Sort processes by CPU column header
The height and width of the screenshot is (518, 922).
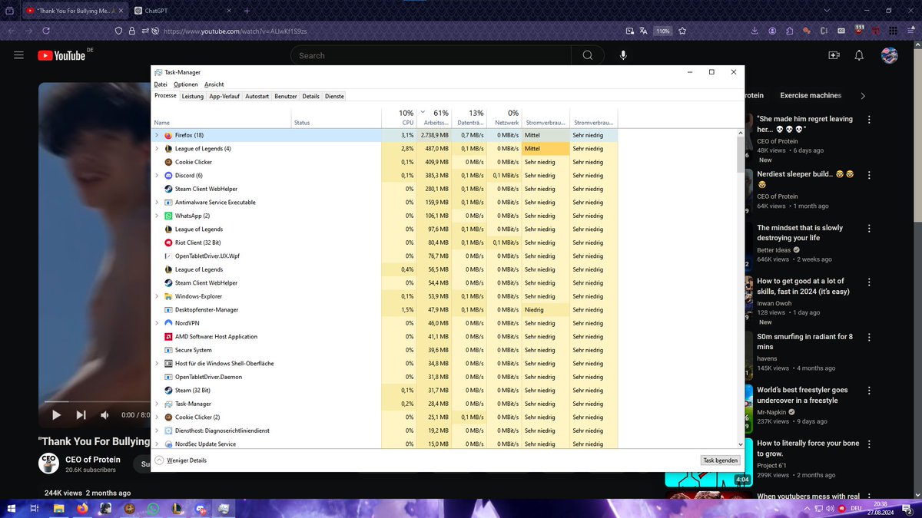[399, 117]
